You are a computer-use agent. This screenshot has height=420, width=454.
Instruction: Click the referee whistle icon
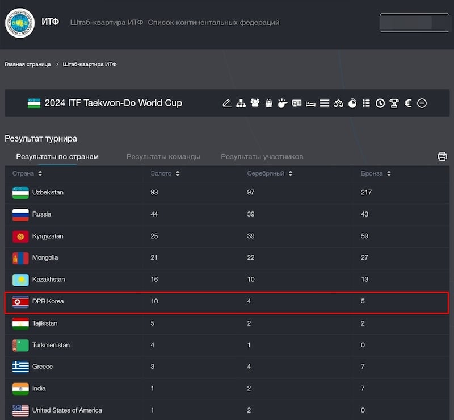pos(283,103)
